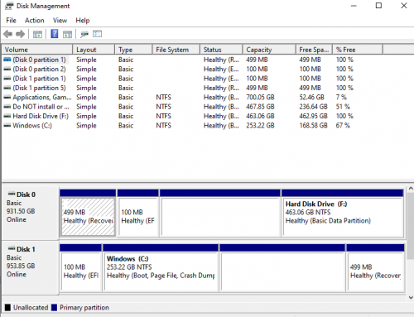The width and height of the screenshot is (414, 317).
Task: Click volume icon of Disk 0 partition 1
Action: tap(7, 60)
